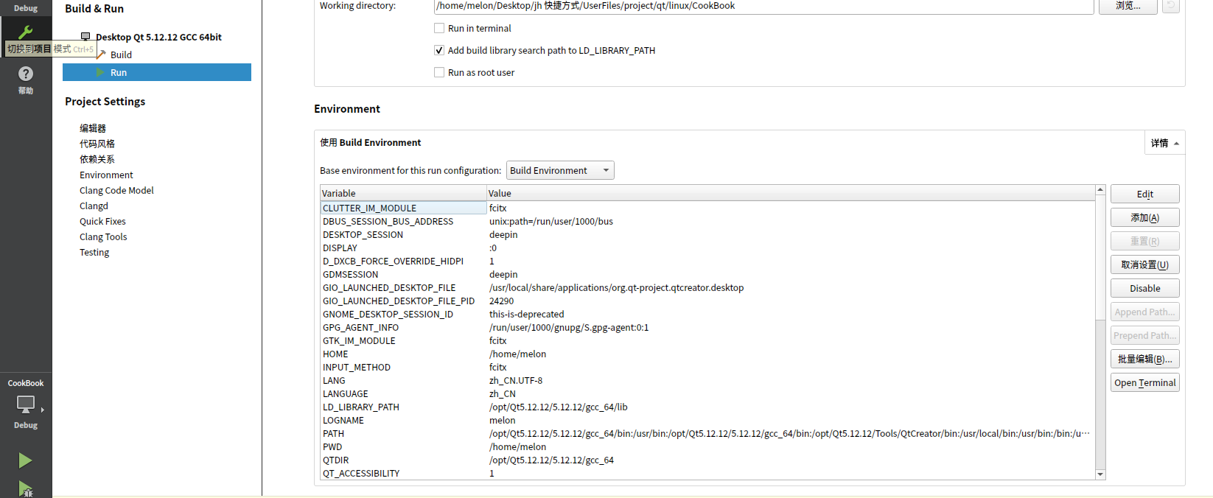1213x498 pixels.
Task: Open 代码风格 project settings
Action: (x=97, y=144)
